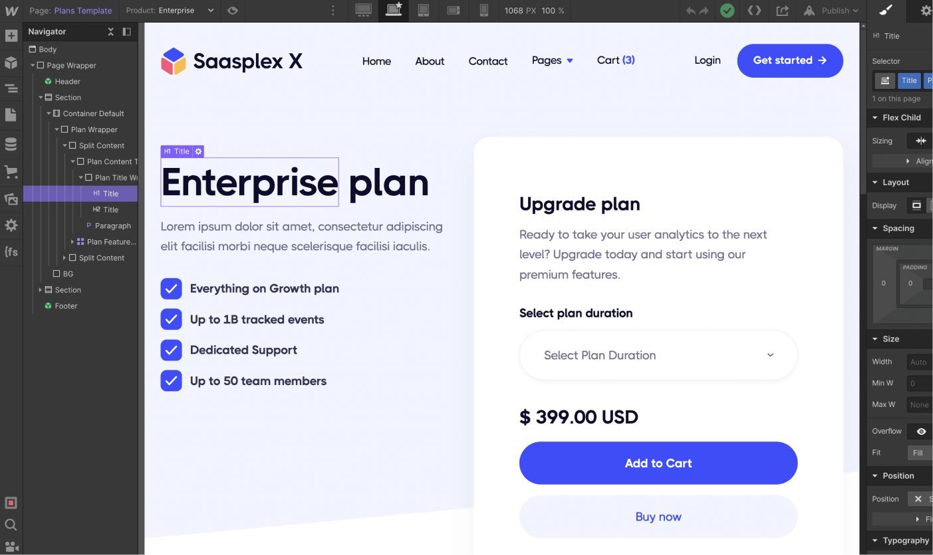Click the checkbox beside Everything on Growth plan
Screen dimensions: 933x555
coord(171,289)
